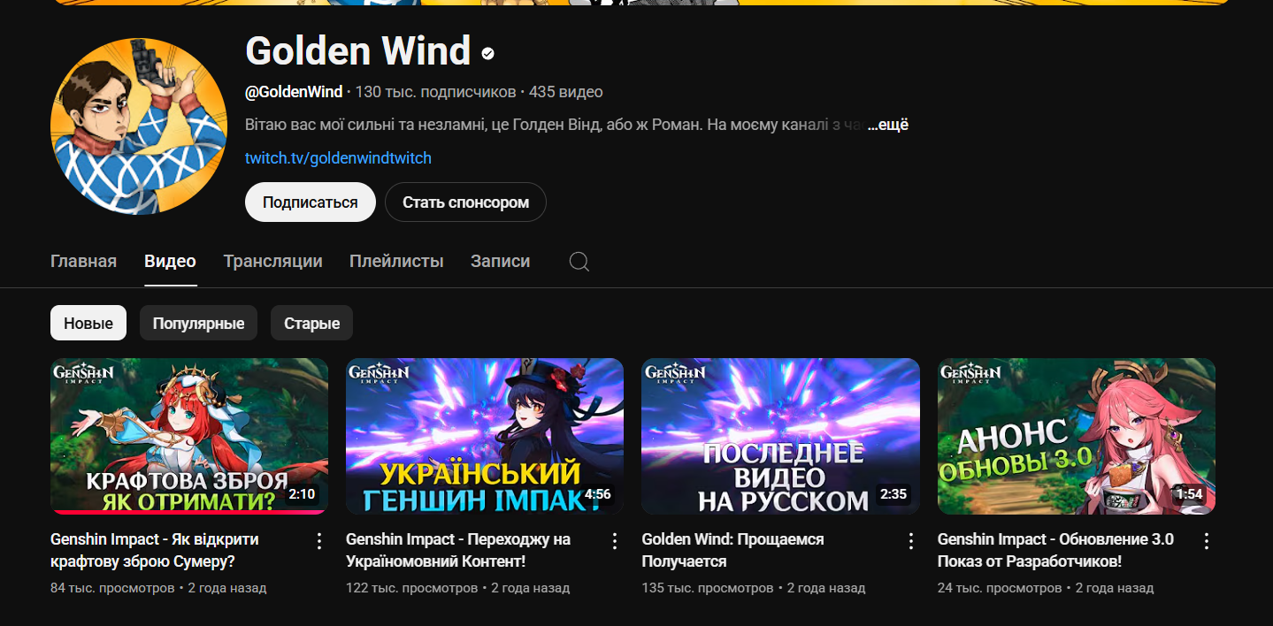Select the Видео tab

(170, 262)
